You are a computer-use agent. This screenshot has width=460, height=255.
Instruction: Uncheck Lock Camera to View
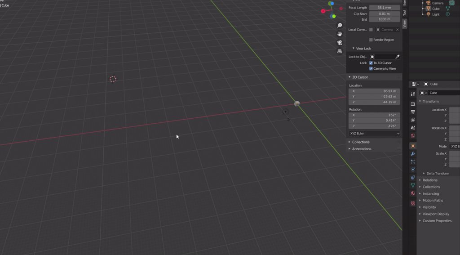[371, 68]
